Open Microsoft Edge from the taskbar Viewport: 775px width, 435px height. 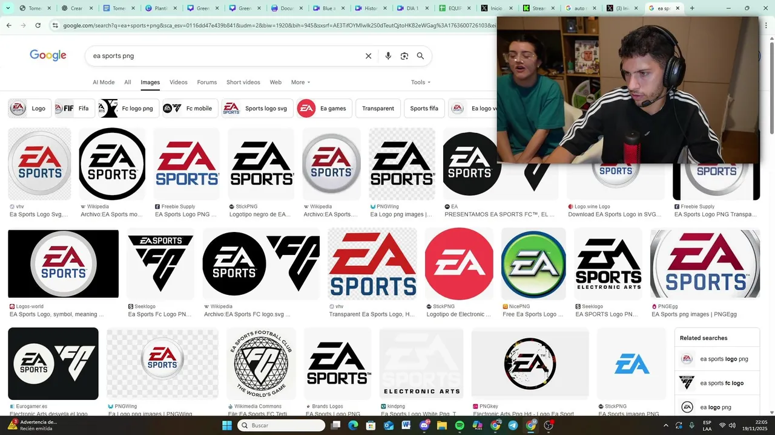353,425
